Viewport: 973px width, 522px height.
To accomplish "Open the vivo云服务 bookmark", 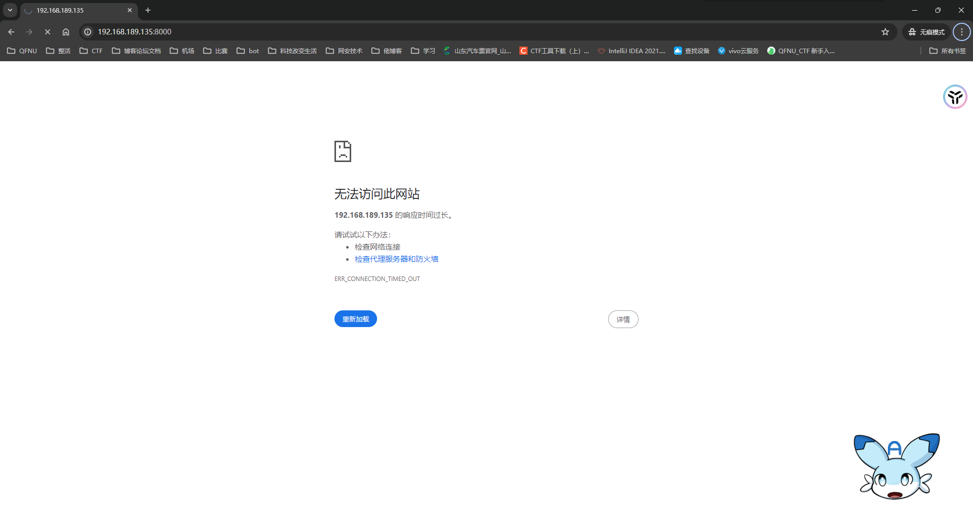I will (x=738, y=51).
